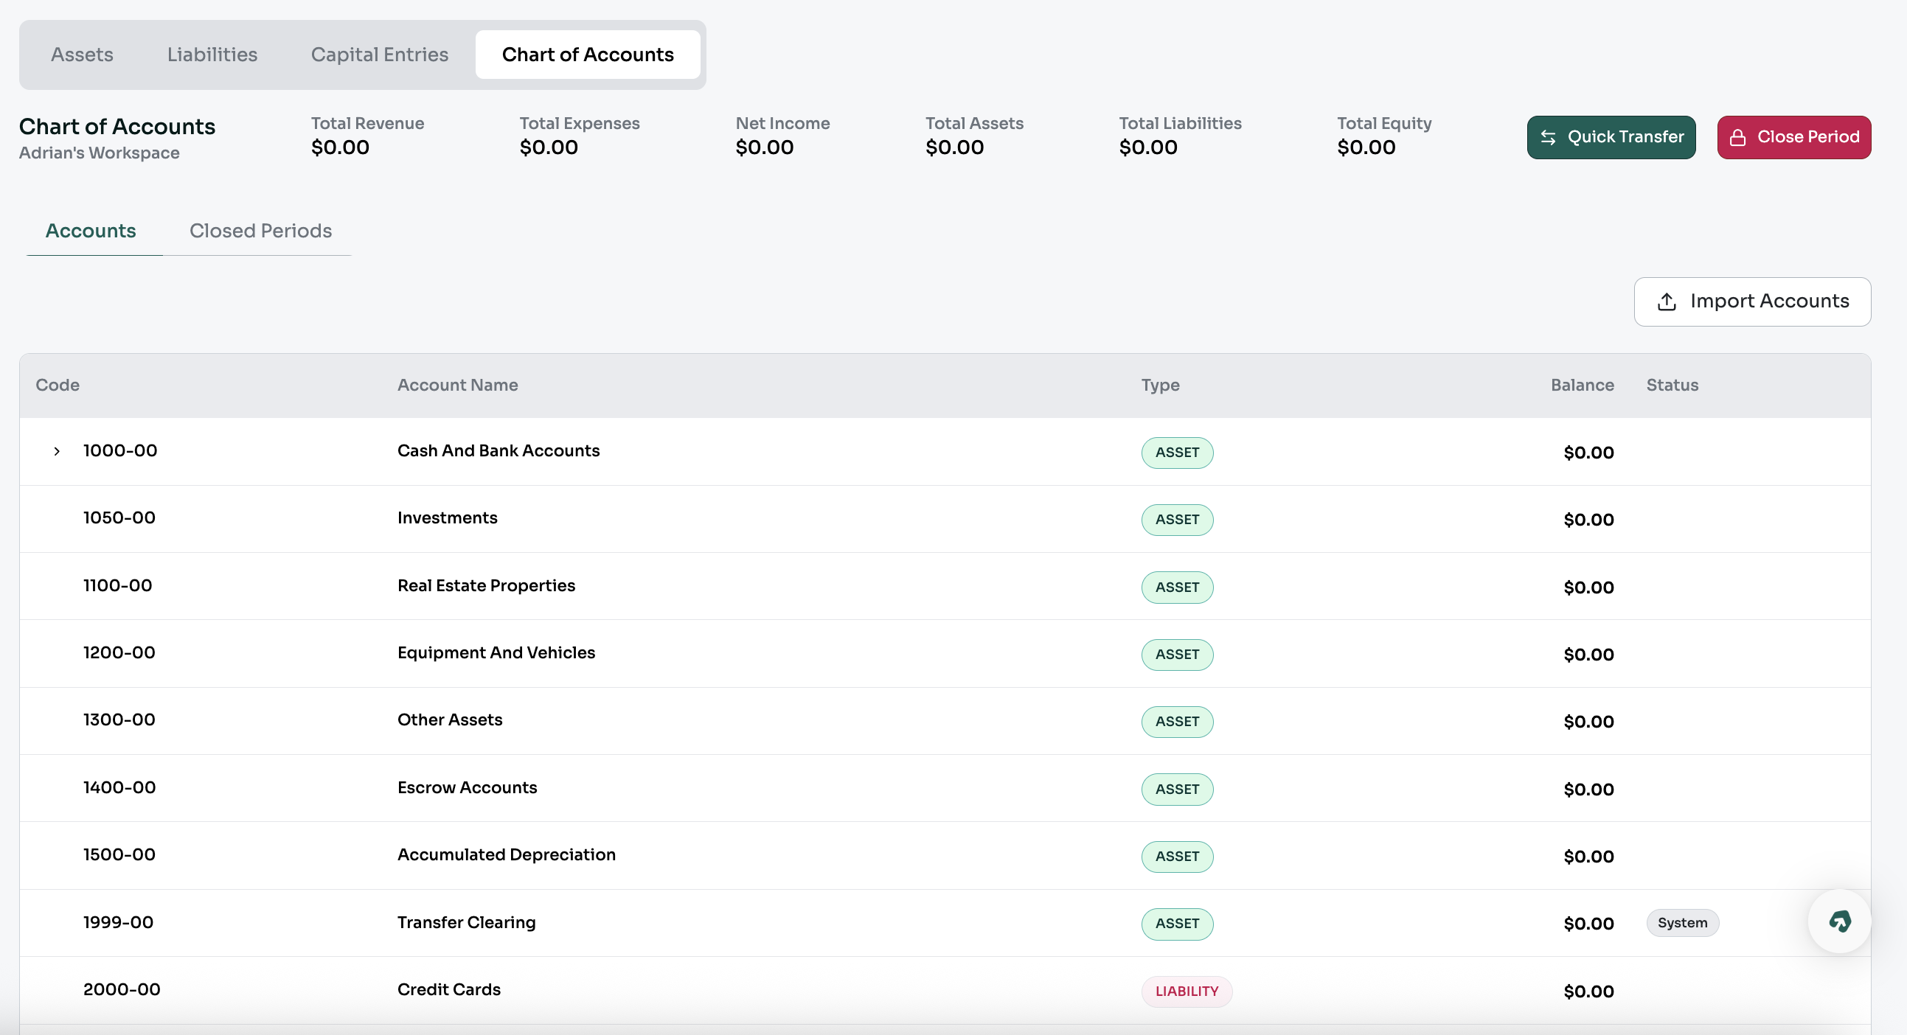
Task: Select the Chart of Accounts tab
Action: [588, 54]
